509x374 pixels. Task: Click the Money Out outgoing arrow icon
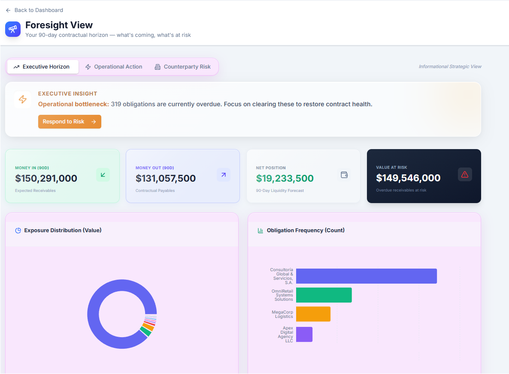[223, 175]
